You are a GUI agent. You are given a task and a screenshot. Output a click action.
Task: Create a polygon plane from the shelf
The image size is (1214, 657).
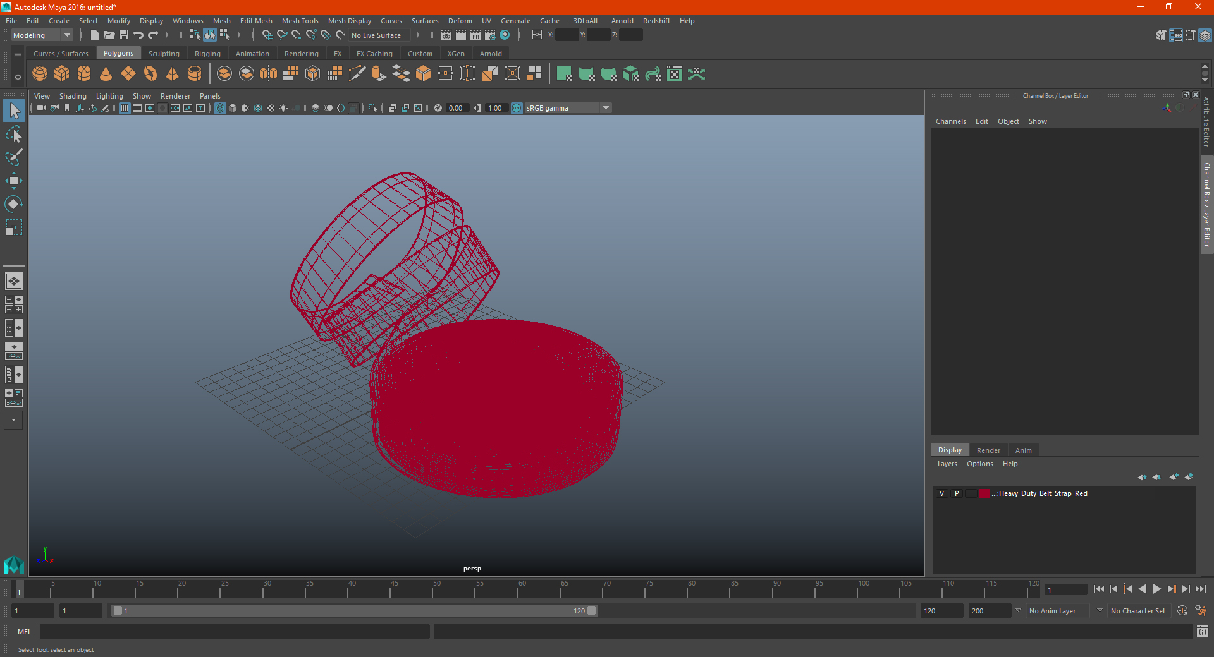[x=128, y=74]
